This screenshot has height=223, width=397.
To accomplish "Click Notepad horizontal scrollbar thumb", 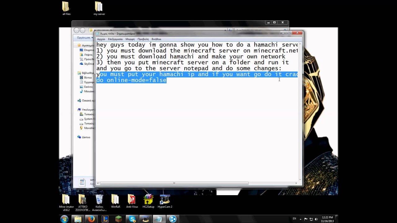I will (174, 183).
